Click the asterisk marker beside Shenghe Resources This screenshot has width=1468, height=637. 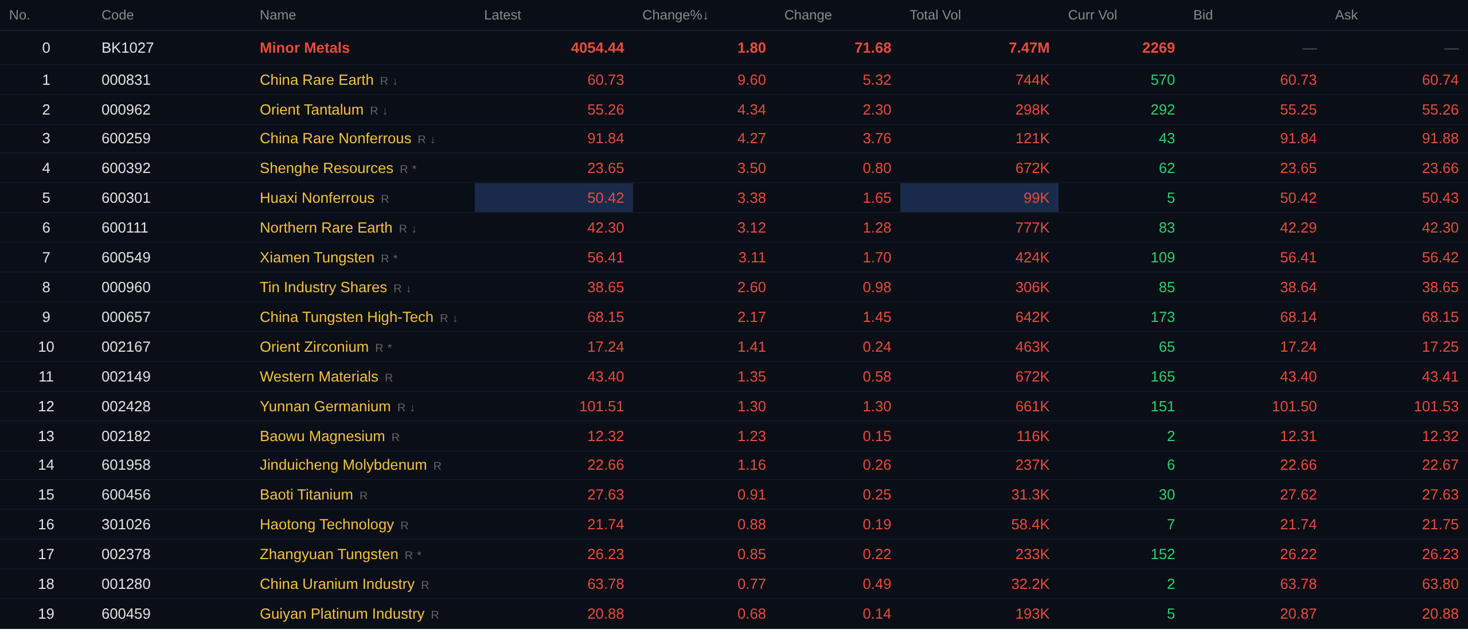pos(415,169)
